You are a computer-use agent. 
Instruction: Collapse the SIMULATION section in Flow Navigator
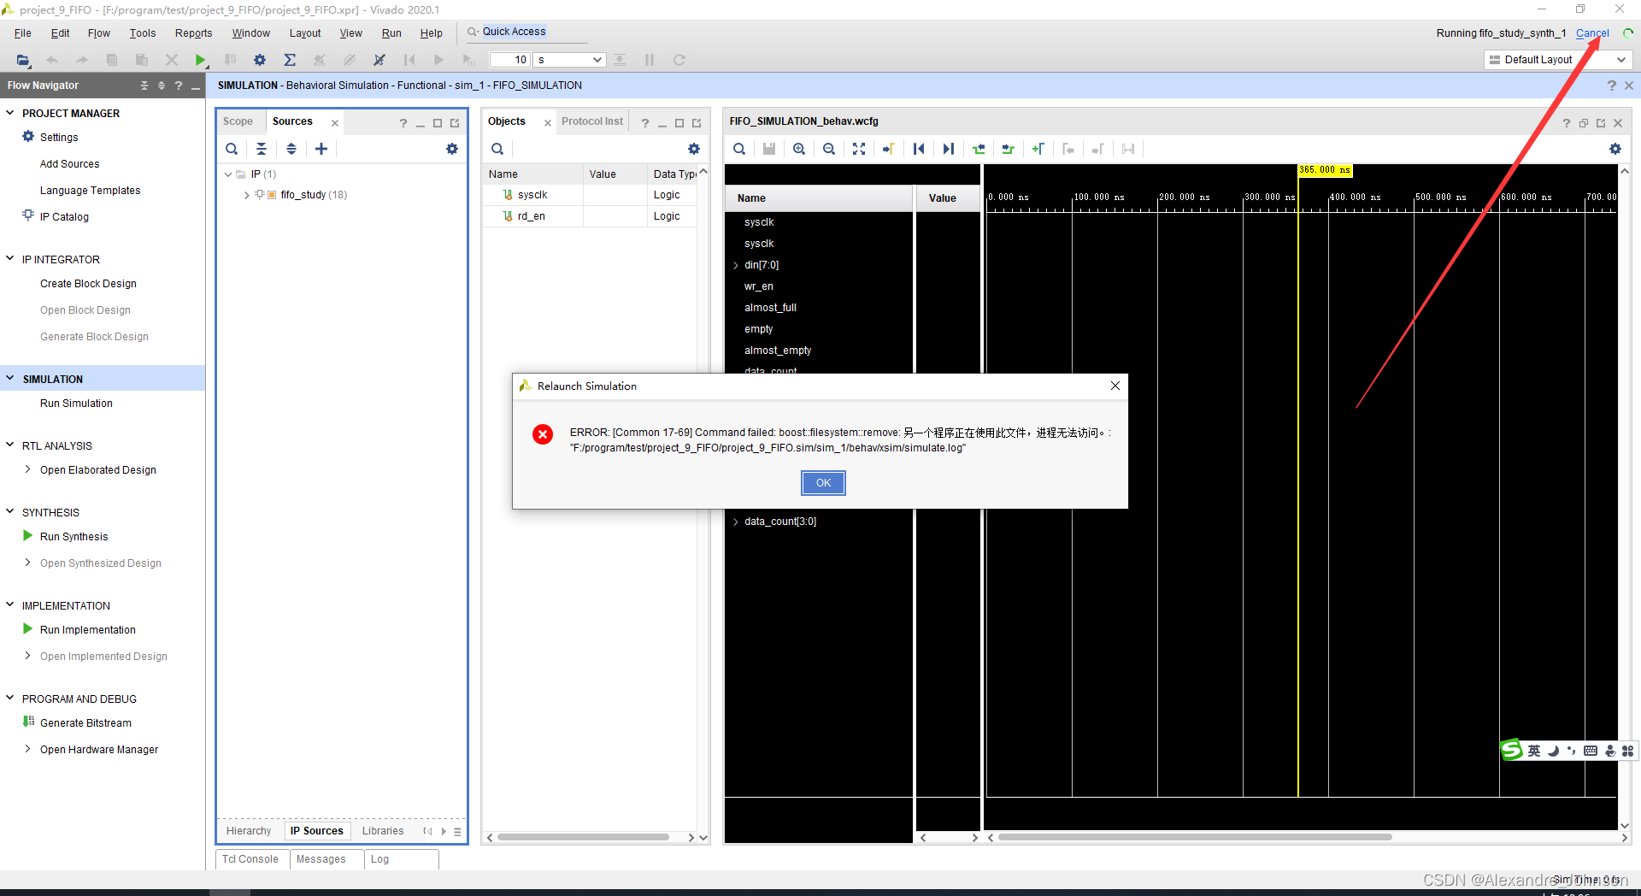click(9, 378)
